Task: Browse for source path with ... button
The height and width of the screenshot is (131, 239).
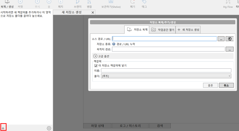Action: click(221, 39)
